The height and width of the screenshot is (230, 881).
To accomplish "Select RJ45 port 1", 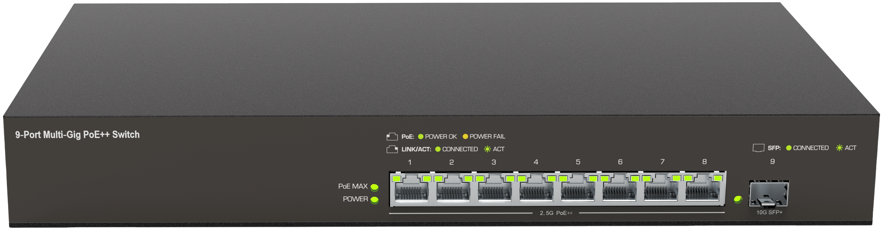I will point(411,188).
